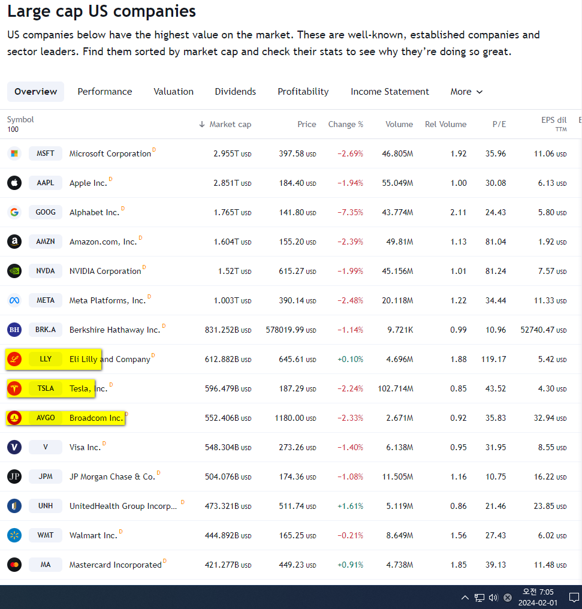Open the Microsoft Corporation link

click(110, 154)
